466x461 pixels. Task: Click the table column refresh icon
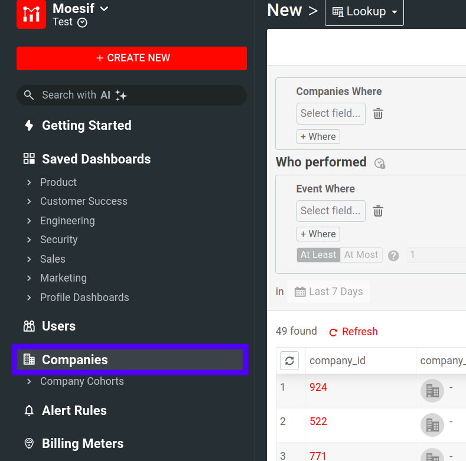point(289,361)
